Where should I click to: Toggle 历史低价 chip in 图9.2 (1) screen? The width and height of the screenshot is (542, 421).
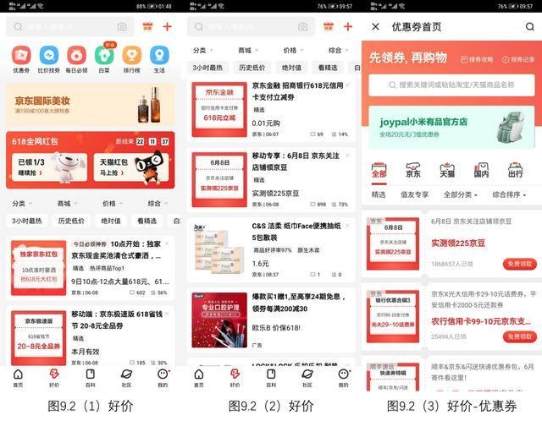tap(71, 221)
